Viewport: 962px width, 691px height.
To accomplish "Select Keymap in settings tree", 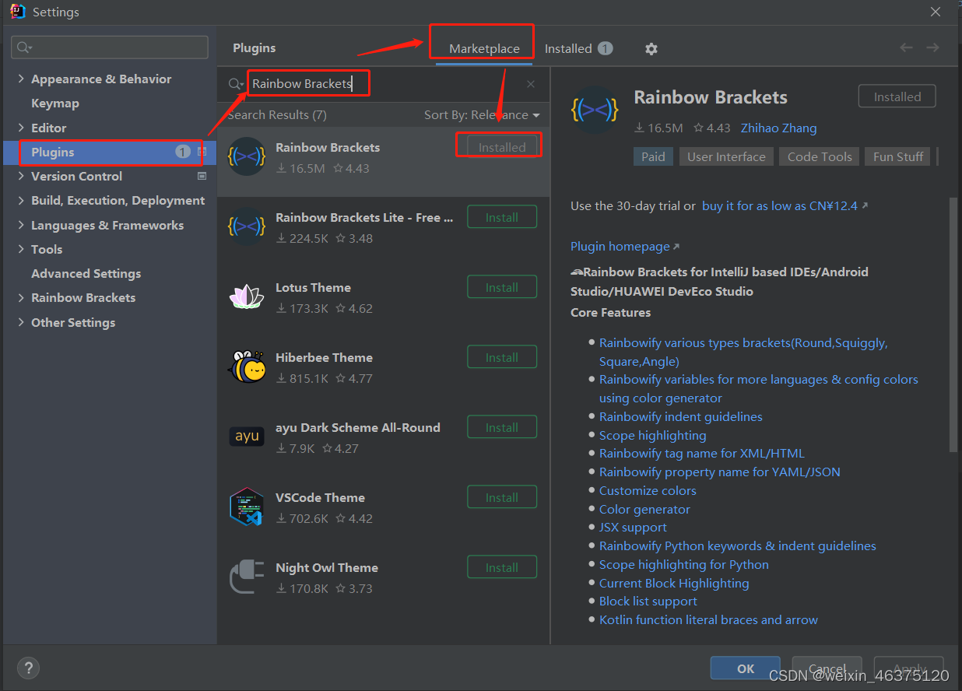I will click(54, 103).
